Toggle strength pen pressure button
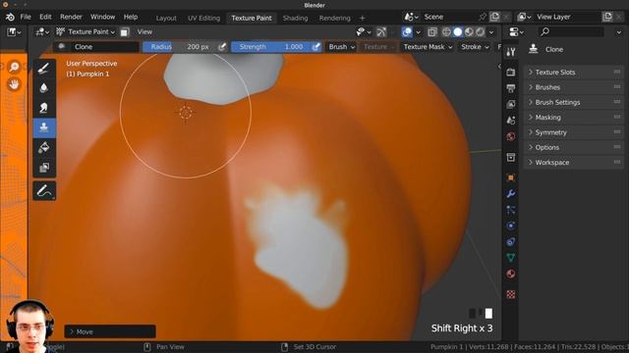This screenshot has height=353, width=629. pyautogui.click(x=316, y=47)
